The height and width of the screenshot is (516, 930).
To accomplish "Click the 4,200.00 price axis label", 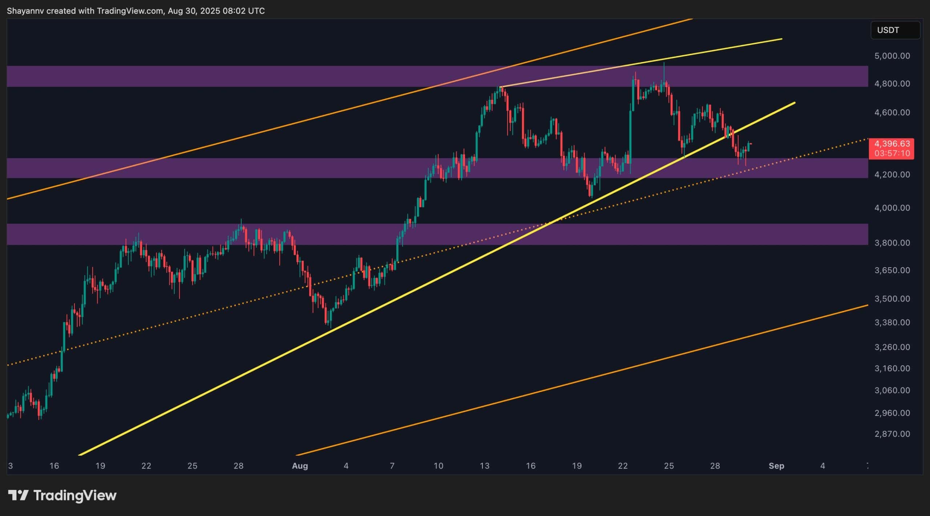I will pyautogui.click(x=892, y=175).
